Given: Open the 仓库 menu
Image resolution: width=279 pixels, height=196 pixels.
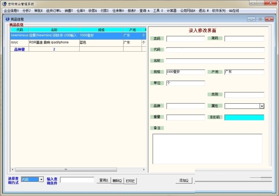Looking at the screenshot, I should point(80,11).
